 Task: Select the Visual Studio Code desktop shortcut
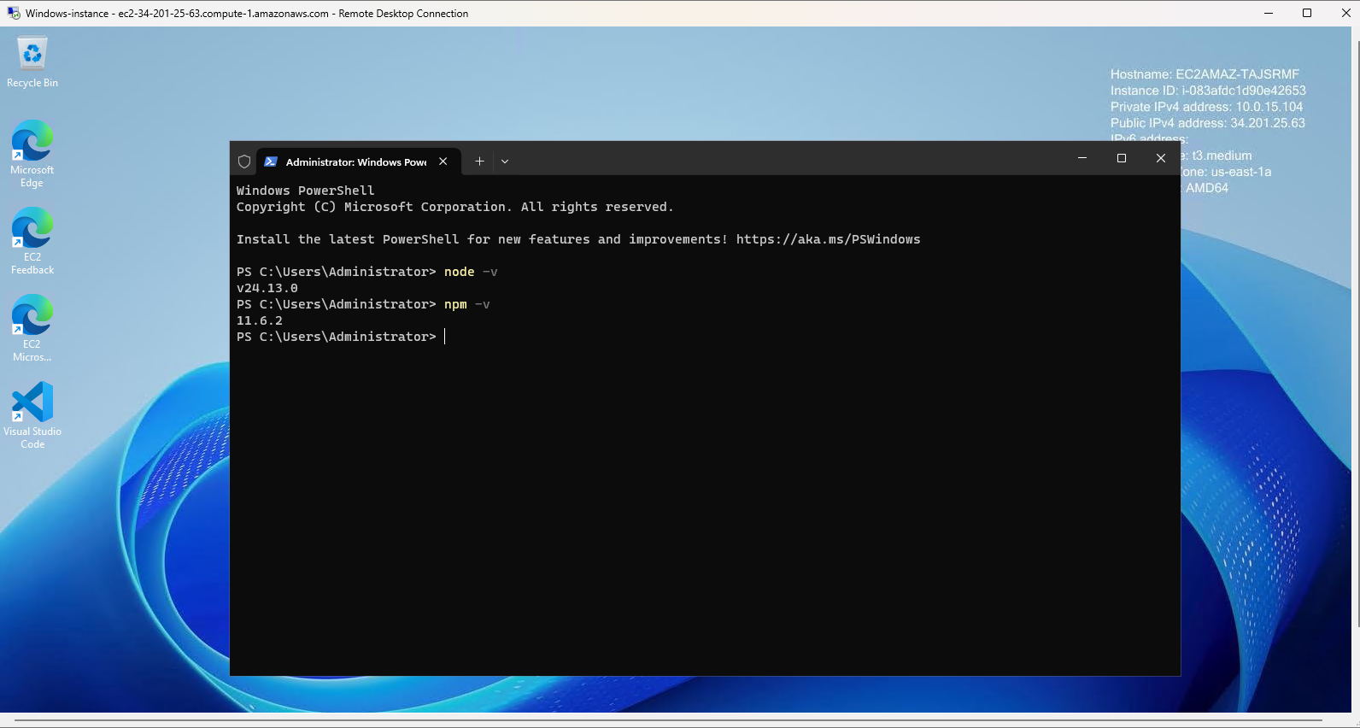(x=32, y=415)
